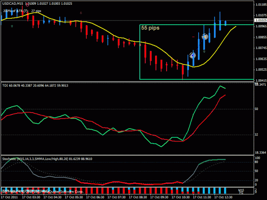
Task: Click the '17 Oct 11:30' time label
Action: [202, 197]
